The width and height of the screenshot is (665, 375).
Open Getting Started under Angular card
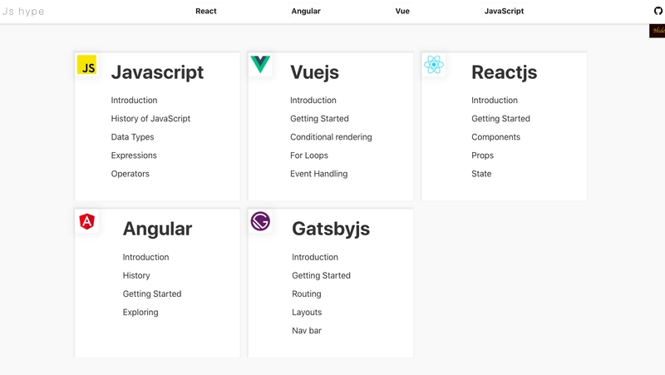point(152,294)
